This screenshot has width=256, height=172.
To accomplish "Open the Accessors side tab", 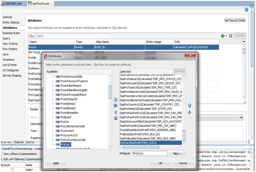I will pos(8,59).
